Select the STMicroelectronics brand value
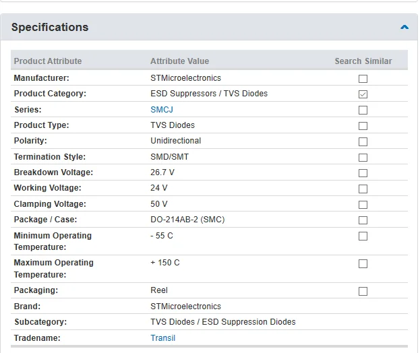The image size is (420, 353). click(x=185, y=306)
